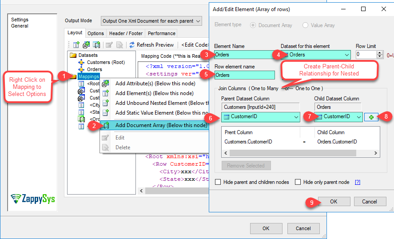394x239 pixels.
Task: Select General in the Settings list
Action: point(20,26)
